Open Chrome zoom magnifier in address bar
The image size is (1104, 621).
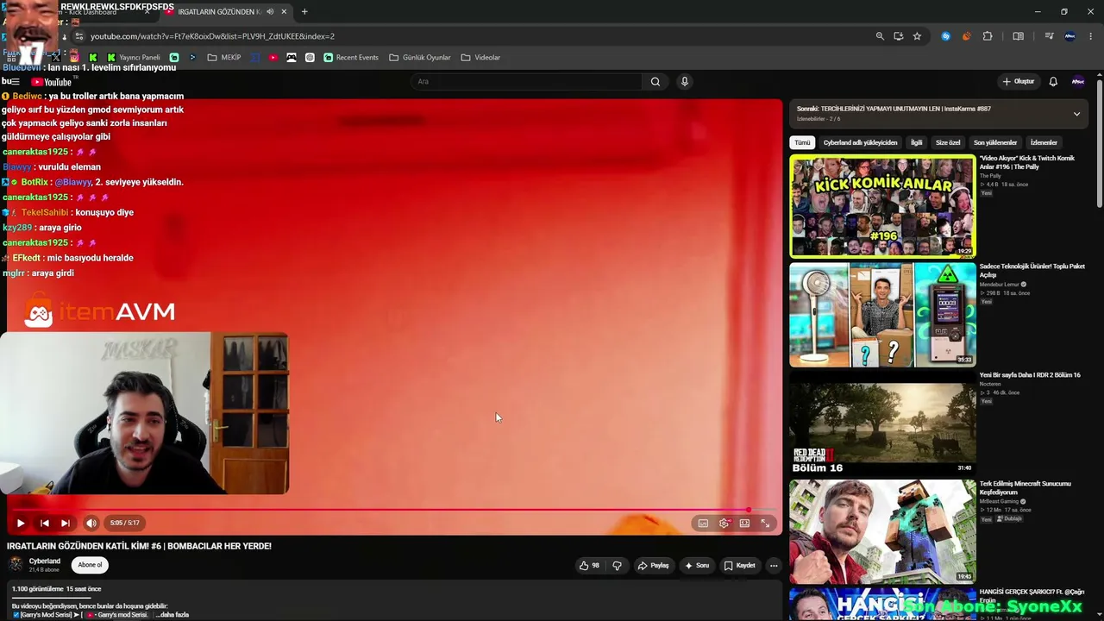(x=880, y=36)
